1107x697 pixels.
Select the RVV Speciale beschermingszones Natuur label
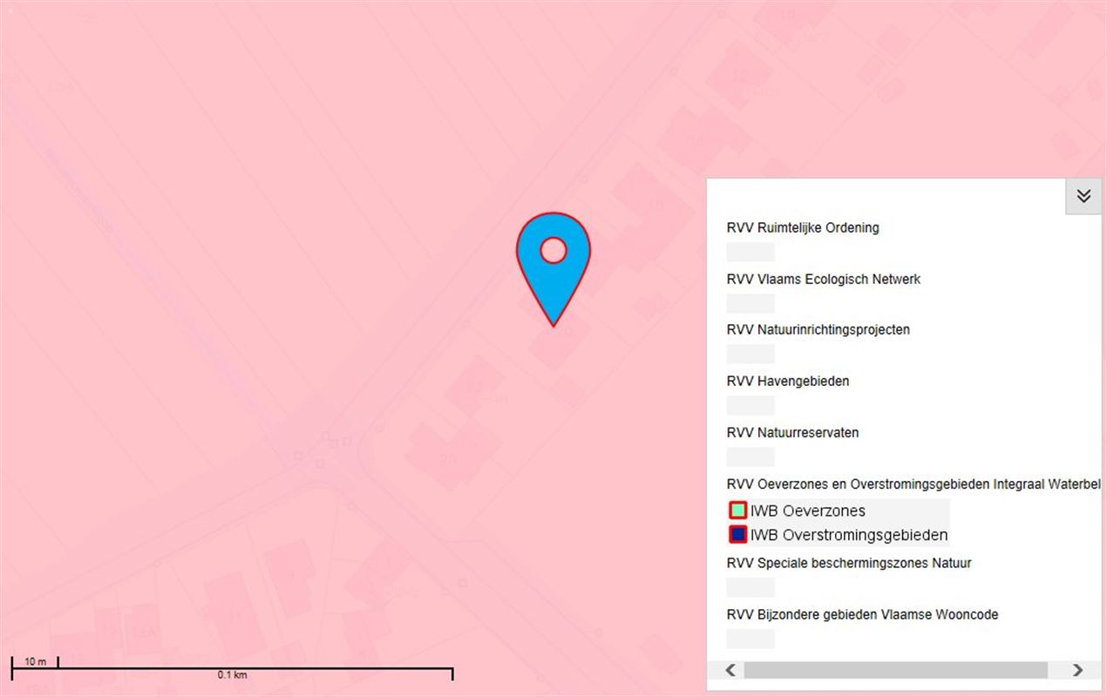click(x=849, y=564)
